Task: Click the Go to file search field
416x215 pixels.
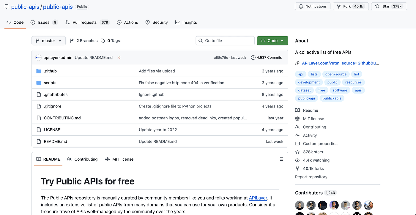Action: tap(225, 41)
